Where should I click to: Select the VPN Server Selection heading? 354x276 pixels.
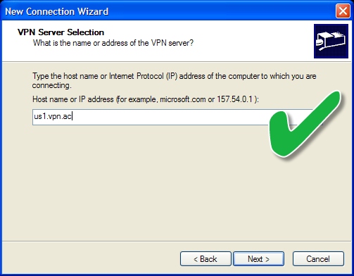61,32
